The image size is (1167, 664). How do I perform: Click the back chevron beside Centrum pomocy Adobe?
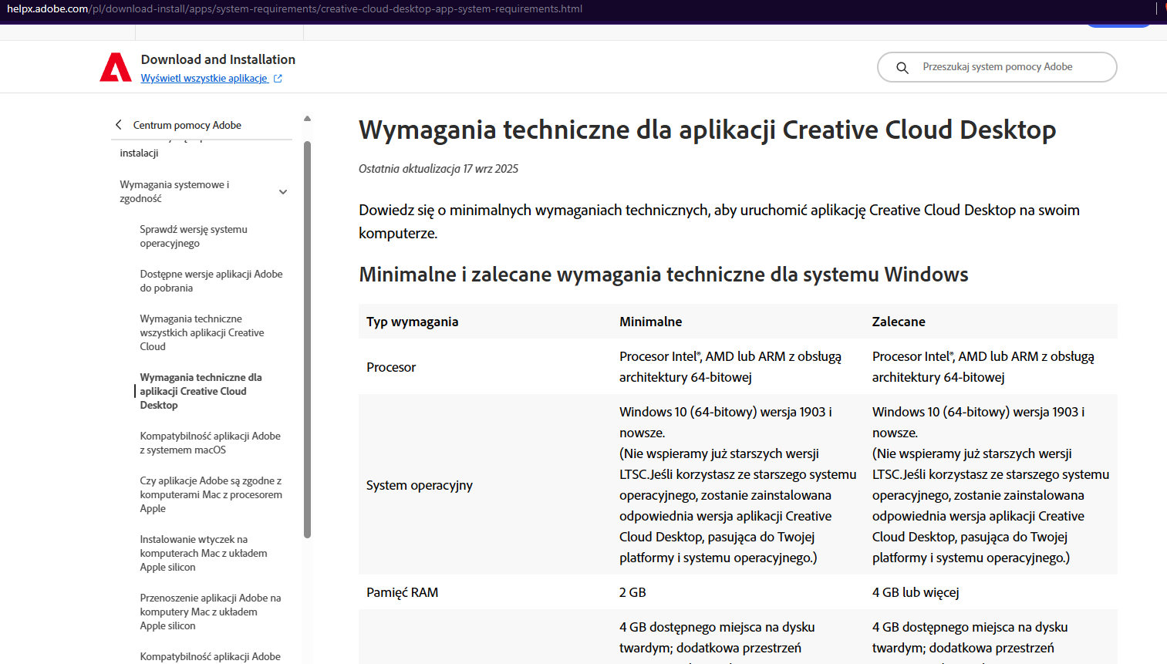[x=119, y=125]
